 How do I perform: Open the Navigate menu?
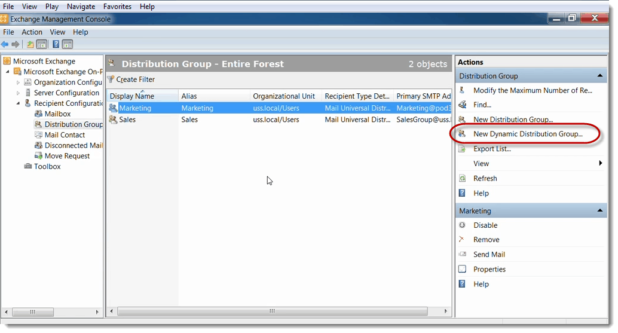point(81,7)
